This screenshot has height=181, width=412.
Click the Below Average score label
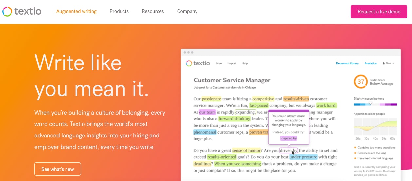(x=382, y=84)
